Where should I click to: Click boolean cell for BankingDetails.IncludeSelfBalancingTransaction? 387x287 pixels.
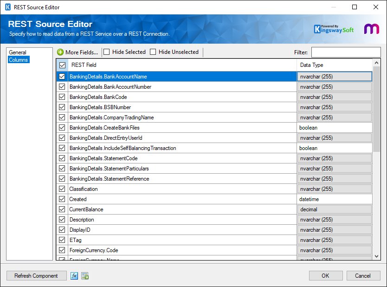tap(335, 148)
